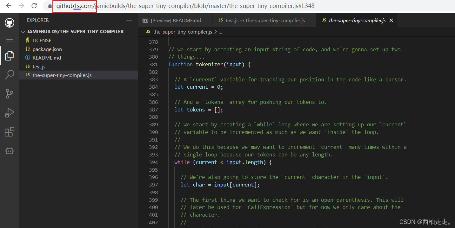Click the '// character.' comment on line 401

coord(200,215)
